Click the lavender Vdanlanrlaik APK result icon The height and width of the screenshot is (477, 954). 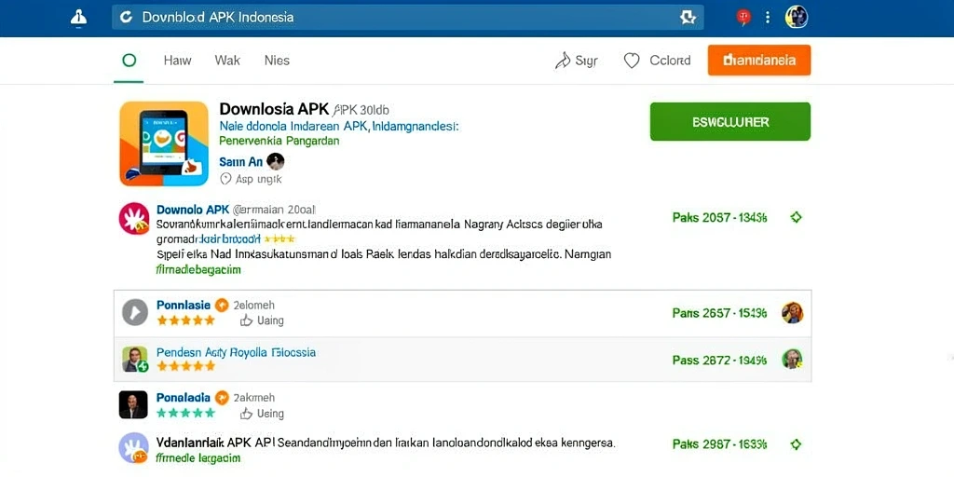click(x=134, y=448)
